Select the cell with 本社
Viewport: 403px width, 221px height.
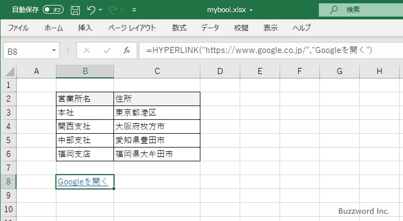(x=85, y=113)
